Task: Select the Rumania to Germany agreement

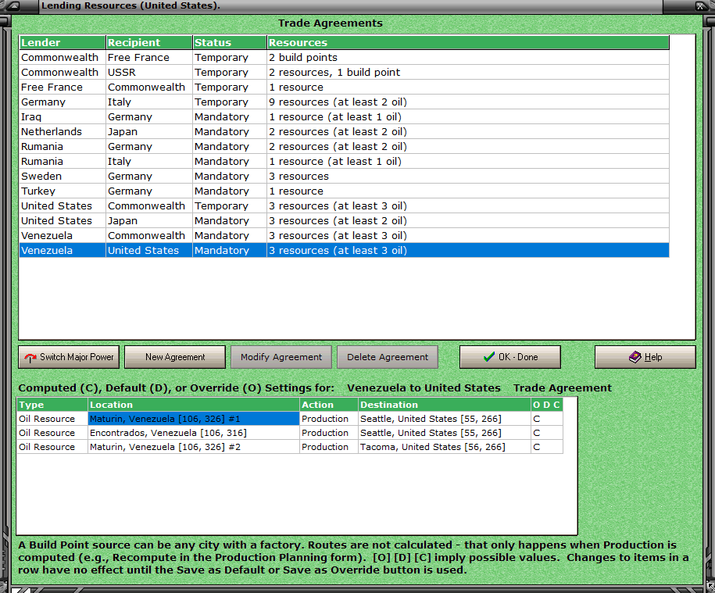Action: point(345,147)
